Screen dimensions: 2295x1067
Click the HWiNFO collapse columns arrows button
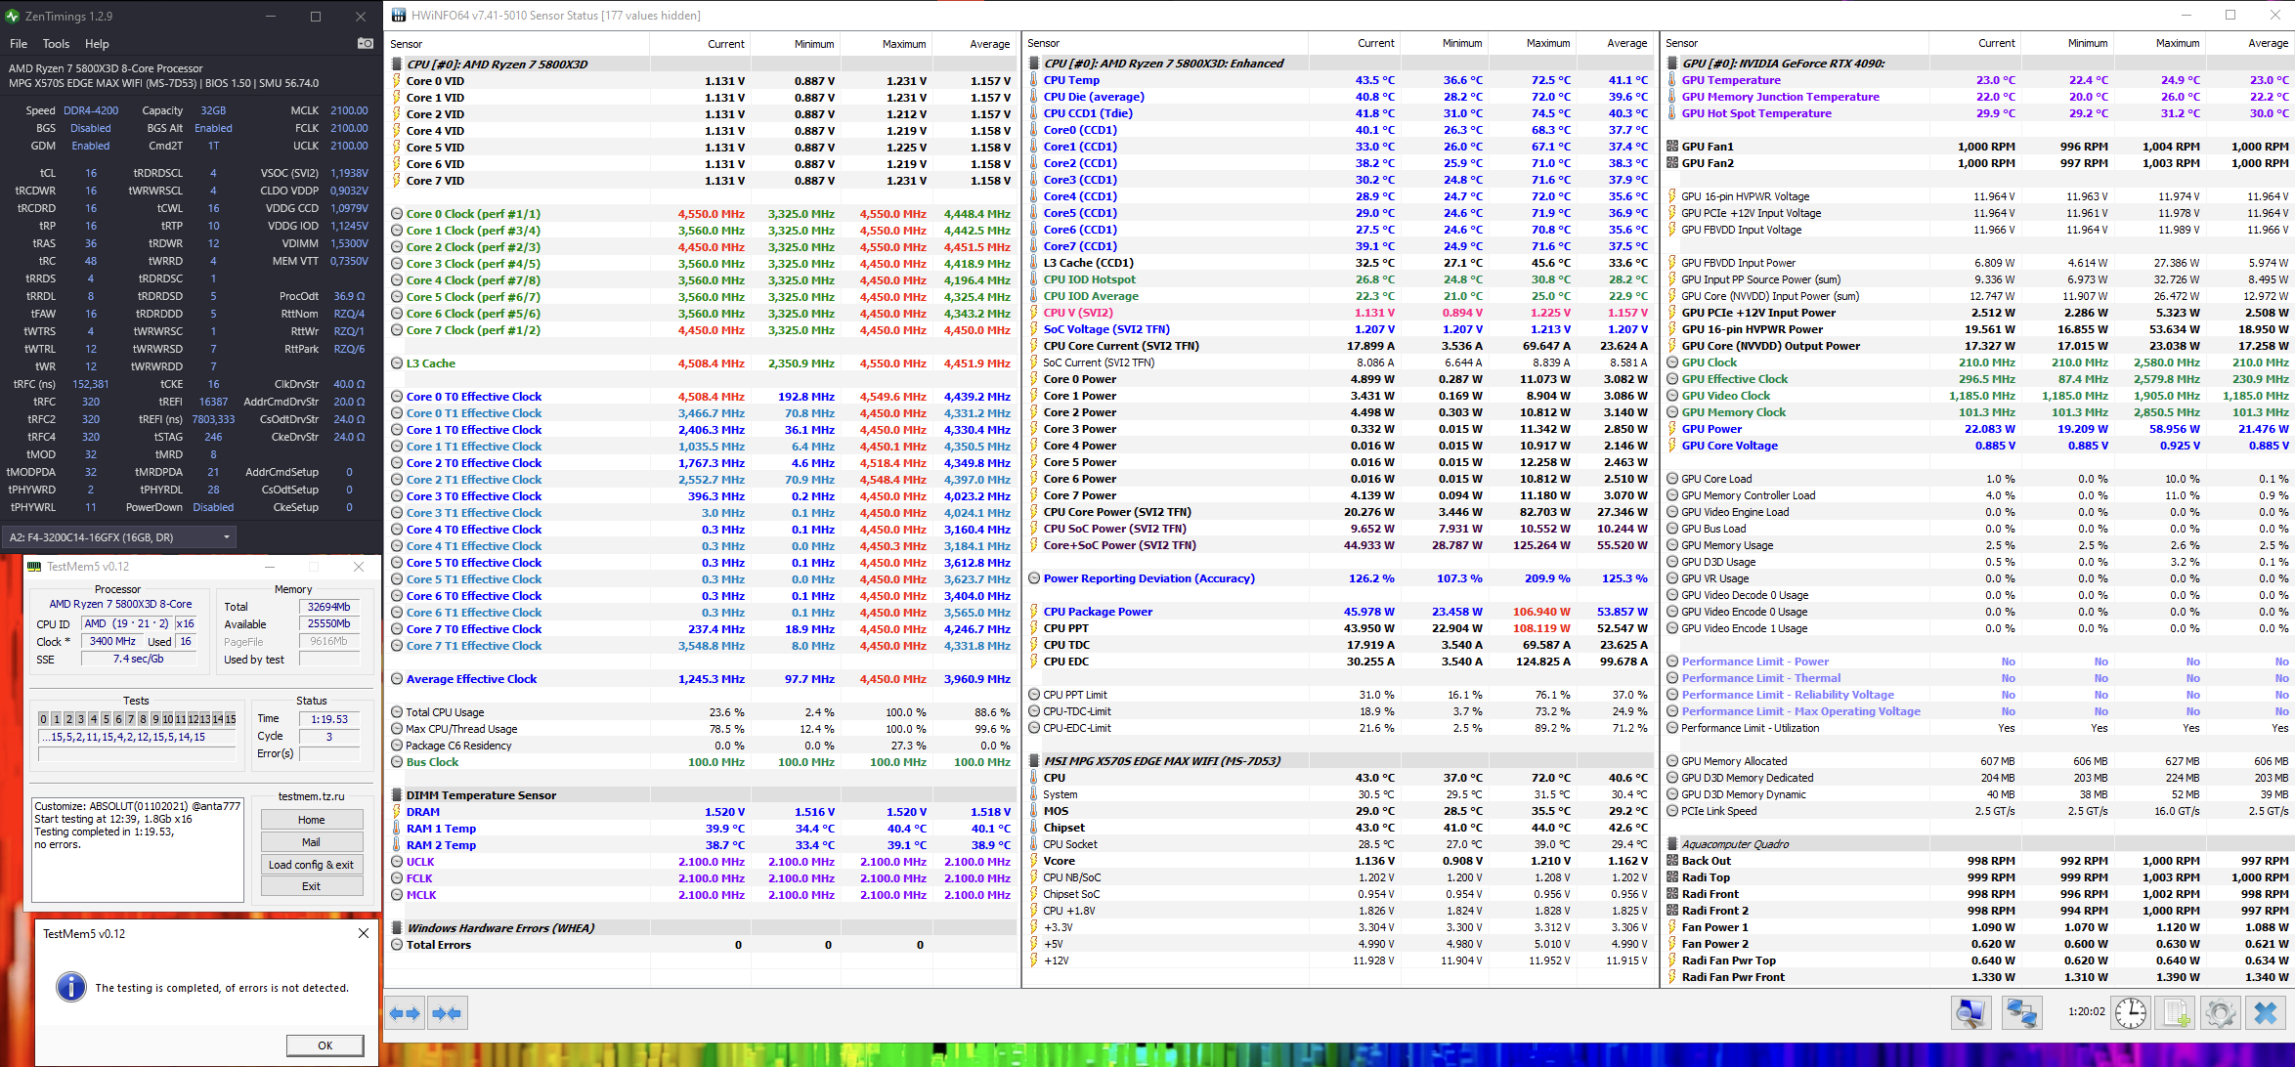tap(448, 1013)
